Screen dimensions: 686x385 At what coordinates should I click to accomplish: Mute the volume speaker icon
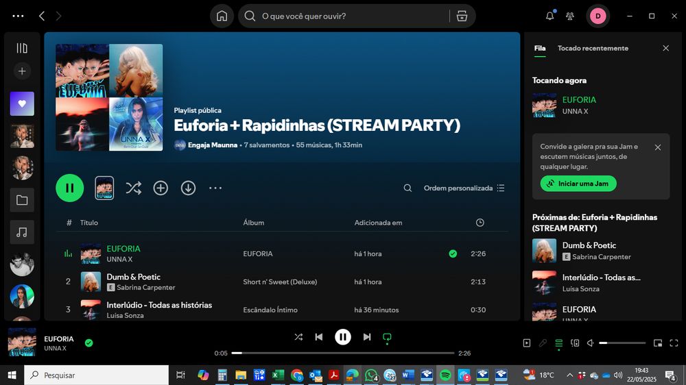[x=591, y=343]
